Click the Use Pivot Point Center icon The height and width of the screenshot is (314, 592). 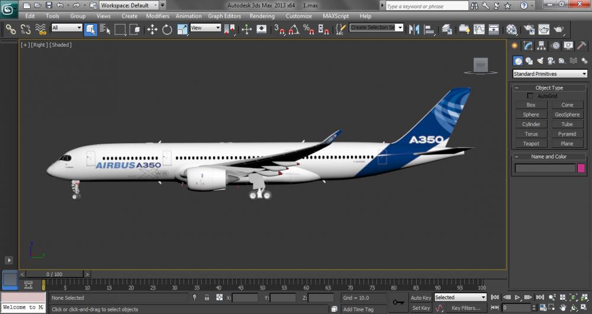coord(229,29)
